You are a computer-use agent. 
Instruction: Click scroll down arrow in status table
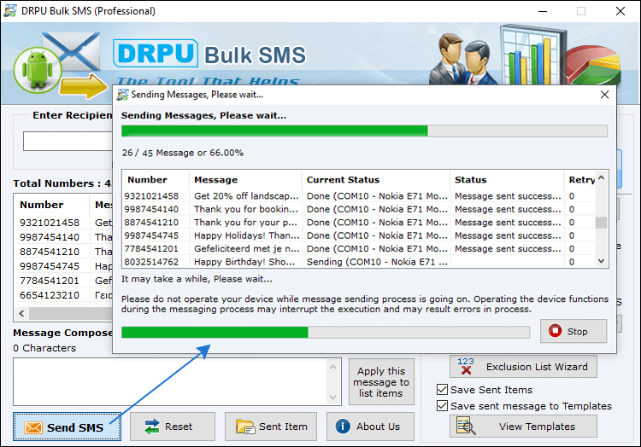[x=601, y=261]
